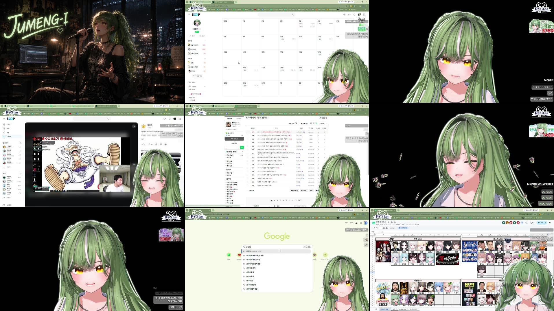Click the Catch clip video player

81,165
